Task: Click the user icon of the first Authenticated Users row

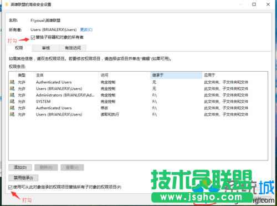Action: (x=12, y=82)
